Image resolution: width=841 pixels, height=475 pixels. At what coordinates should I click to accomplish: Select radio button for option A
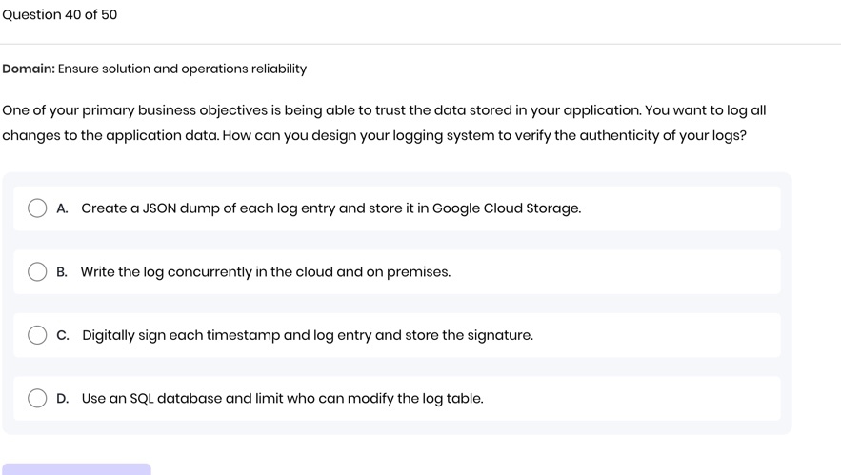tap(37, 208)
